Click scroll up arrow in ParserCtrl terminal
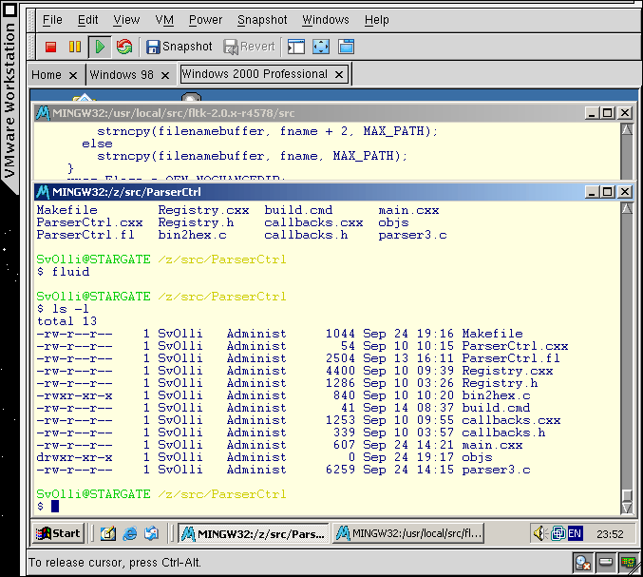 (627, 209)
